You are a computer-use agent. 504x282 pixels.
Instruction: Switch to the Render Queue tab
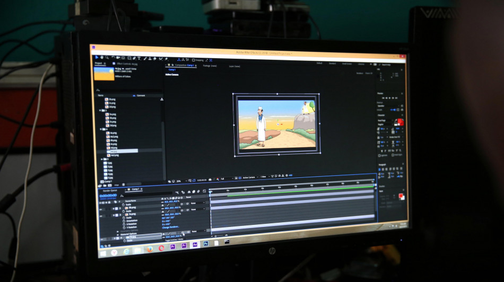click(x=110, y=189)
